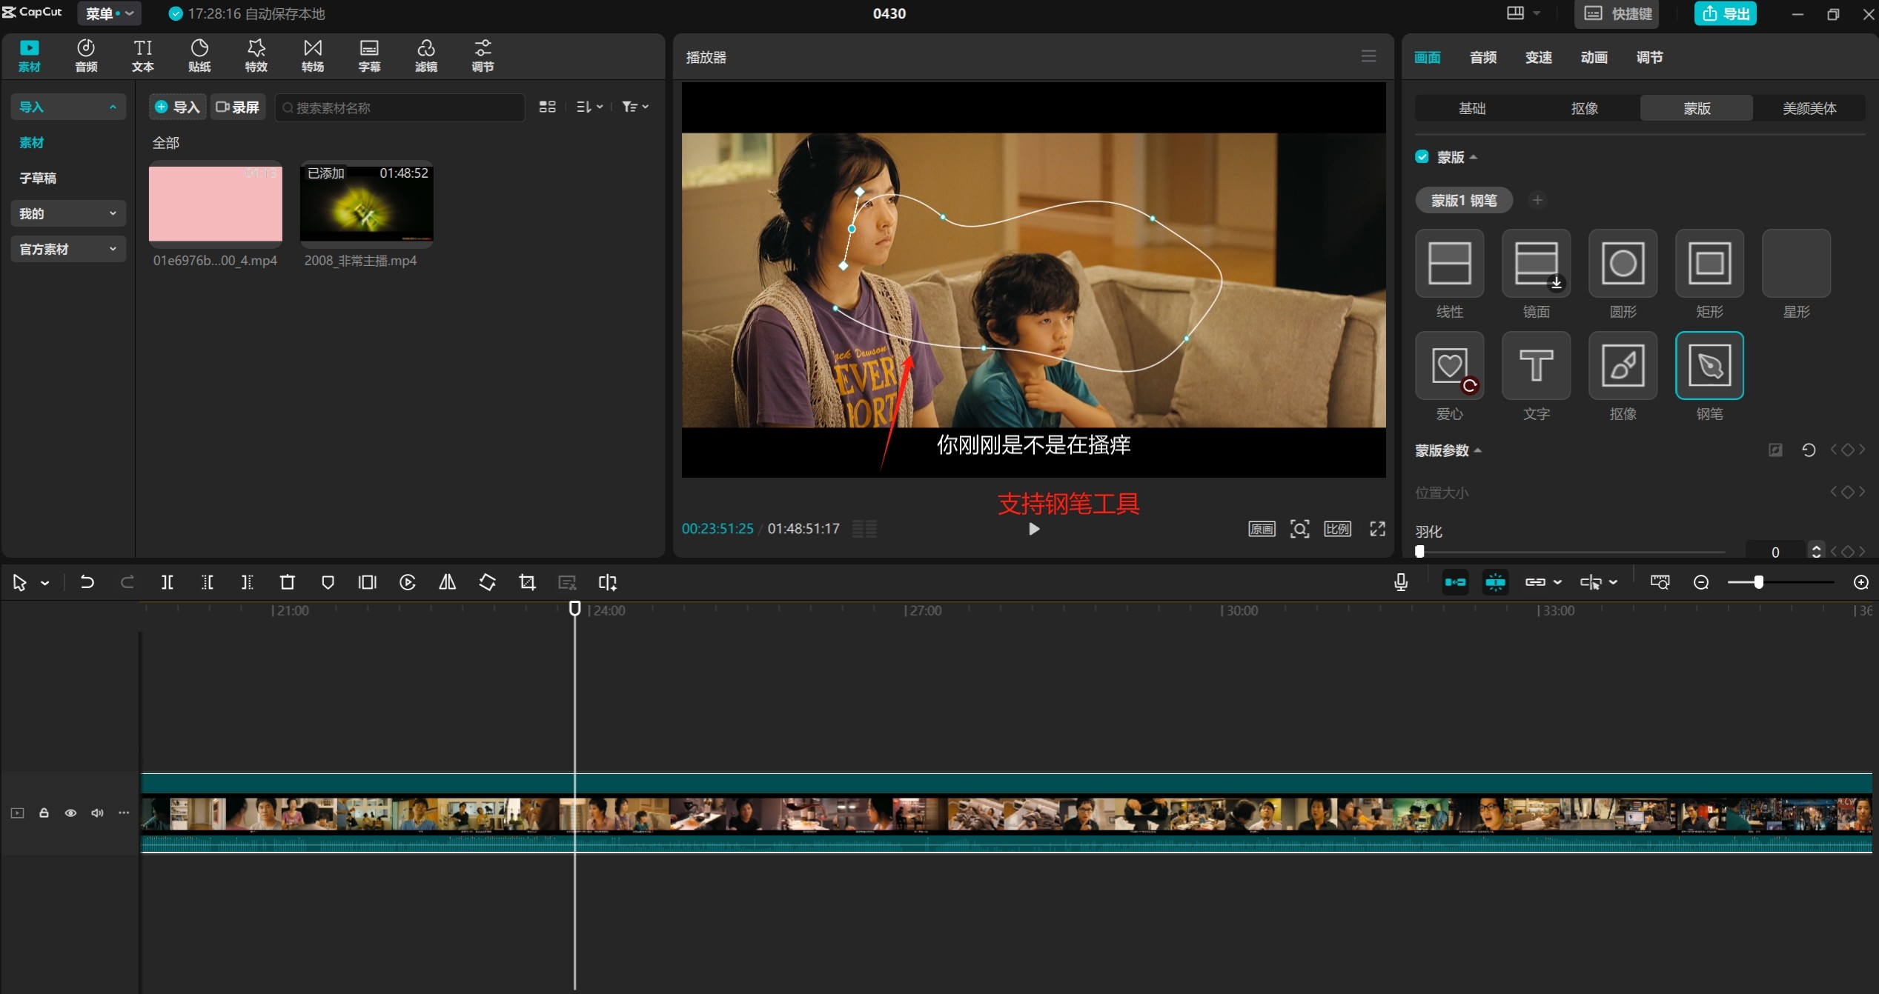Open the 贴纸 stickers panel
This screenshot has width=1879, height=994.
tap(199, 56)
